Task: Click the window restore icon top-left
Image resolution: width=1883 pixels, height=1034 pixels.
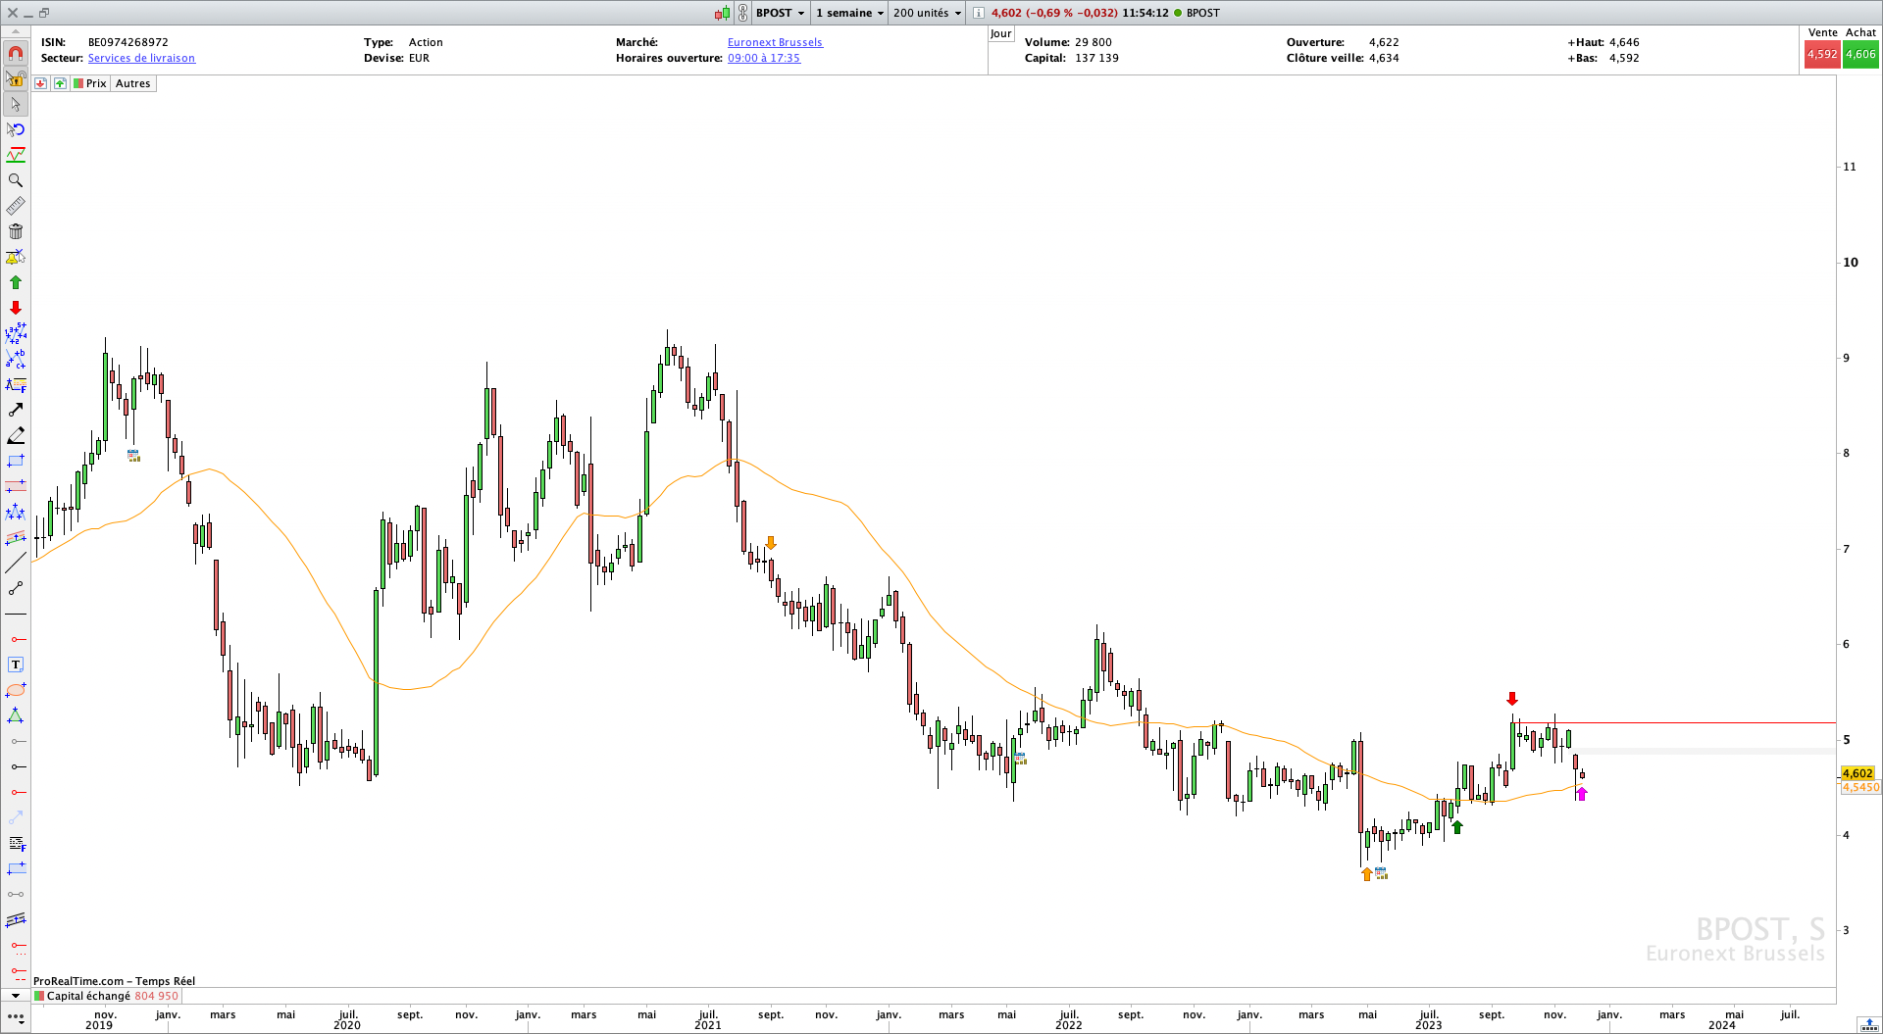Action: [44, 13]
